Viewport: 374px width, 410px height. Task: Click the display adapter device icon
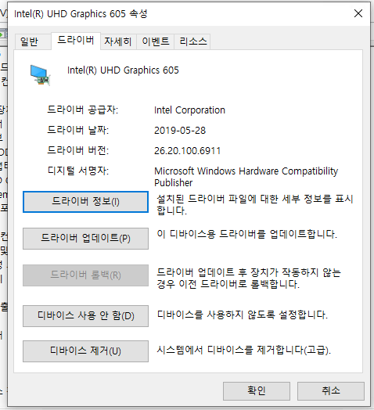tap(40, 75)
